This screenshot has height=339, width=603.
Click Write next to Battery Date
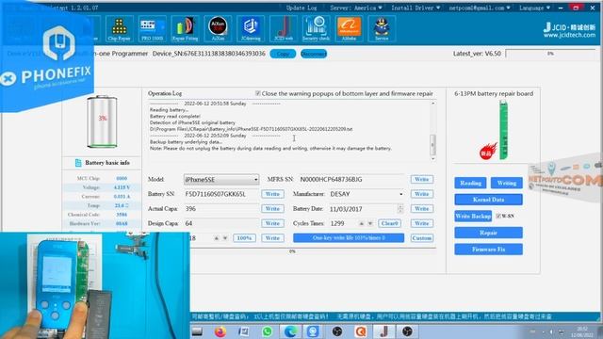coord(421,209)
